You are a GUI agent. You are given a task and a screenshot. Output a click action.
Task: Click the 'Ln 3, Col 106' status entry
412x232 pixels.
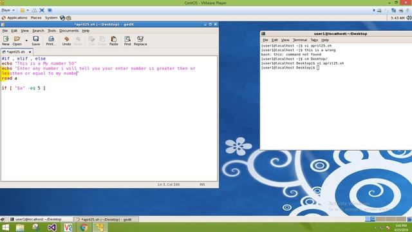[169, 184]
